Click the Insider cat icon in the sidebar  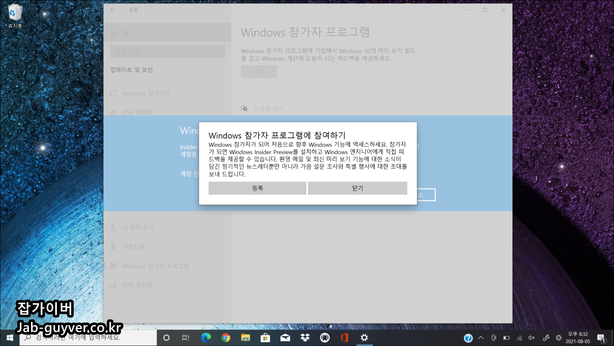tap(113, 266)
